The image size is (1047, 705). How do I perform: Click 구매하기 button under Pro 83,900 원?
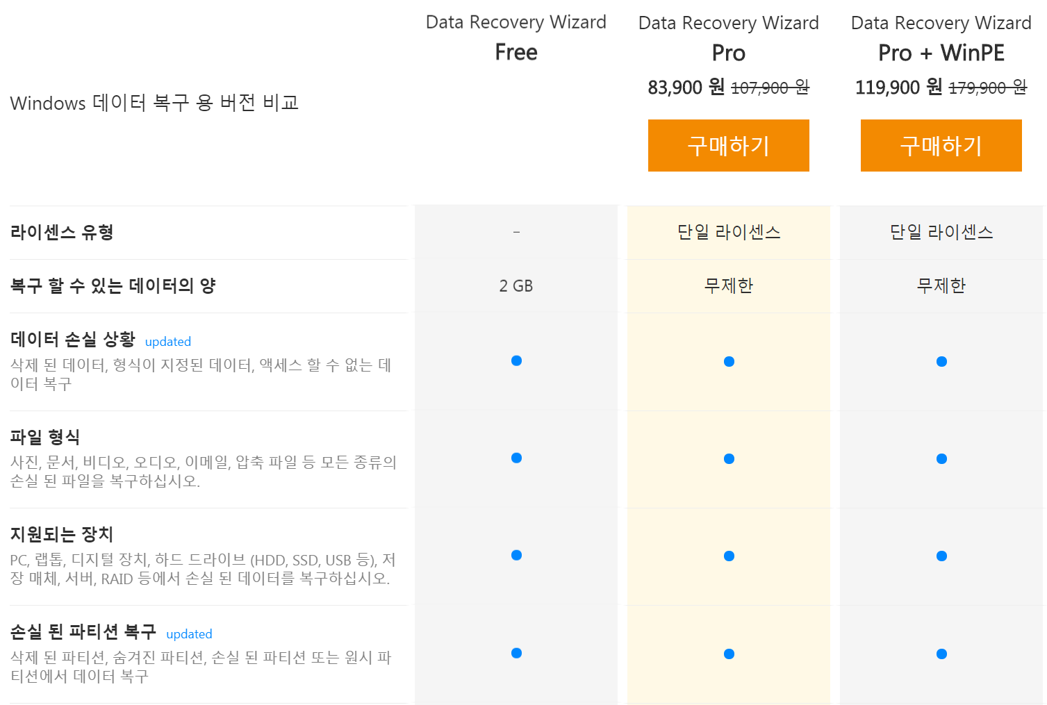coord(728,145)
